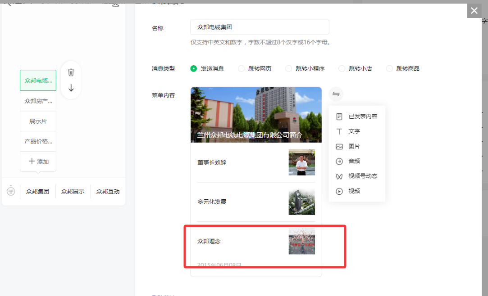Delete the selected submenu with trash icon

click(x=71, y=72)
